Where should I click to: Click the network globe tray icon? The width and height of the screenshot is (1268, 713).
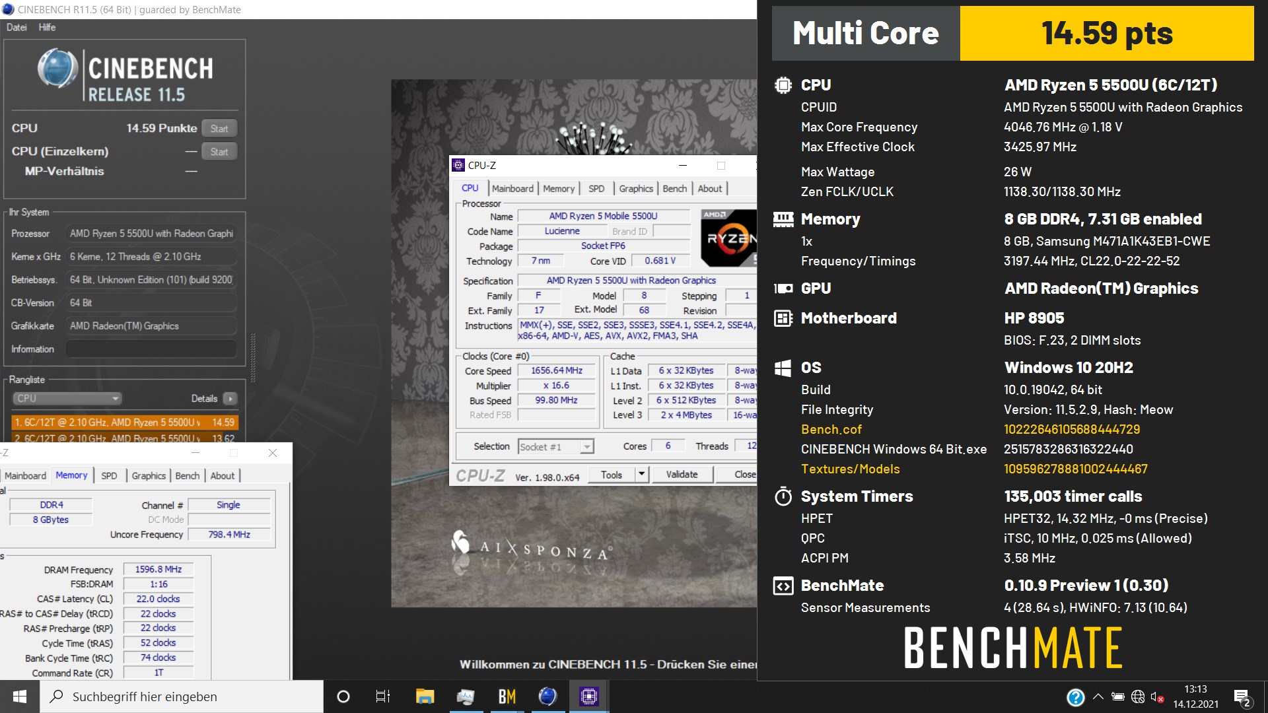coord(1137,696)
